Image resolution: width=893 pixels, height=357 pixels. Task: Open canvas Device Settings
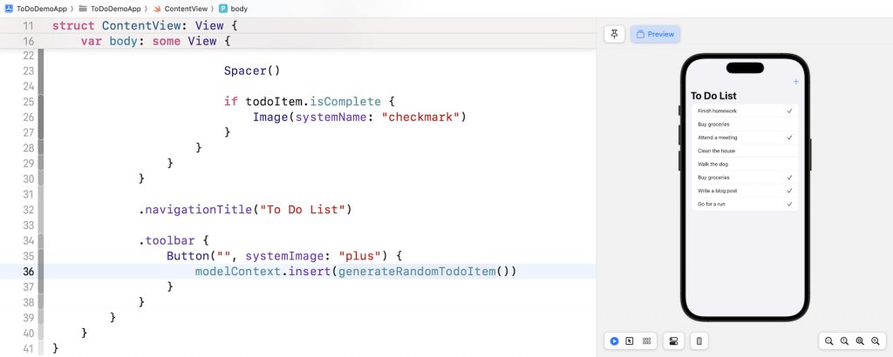coord(673,341)
